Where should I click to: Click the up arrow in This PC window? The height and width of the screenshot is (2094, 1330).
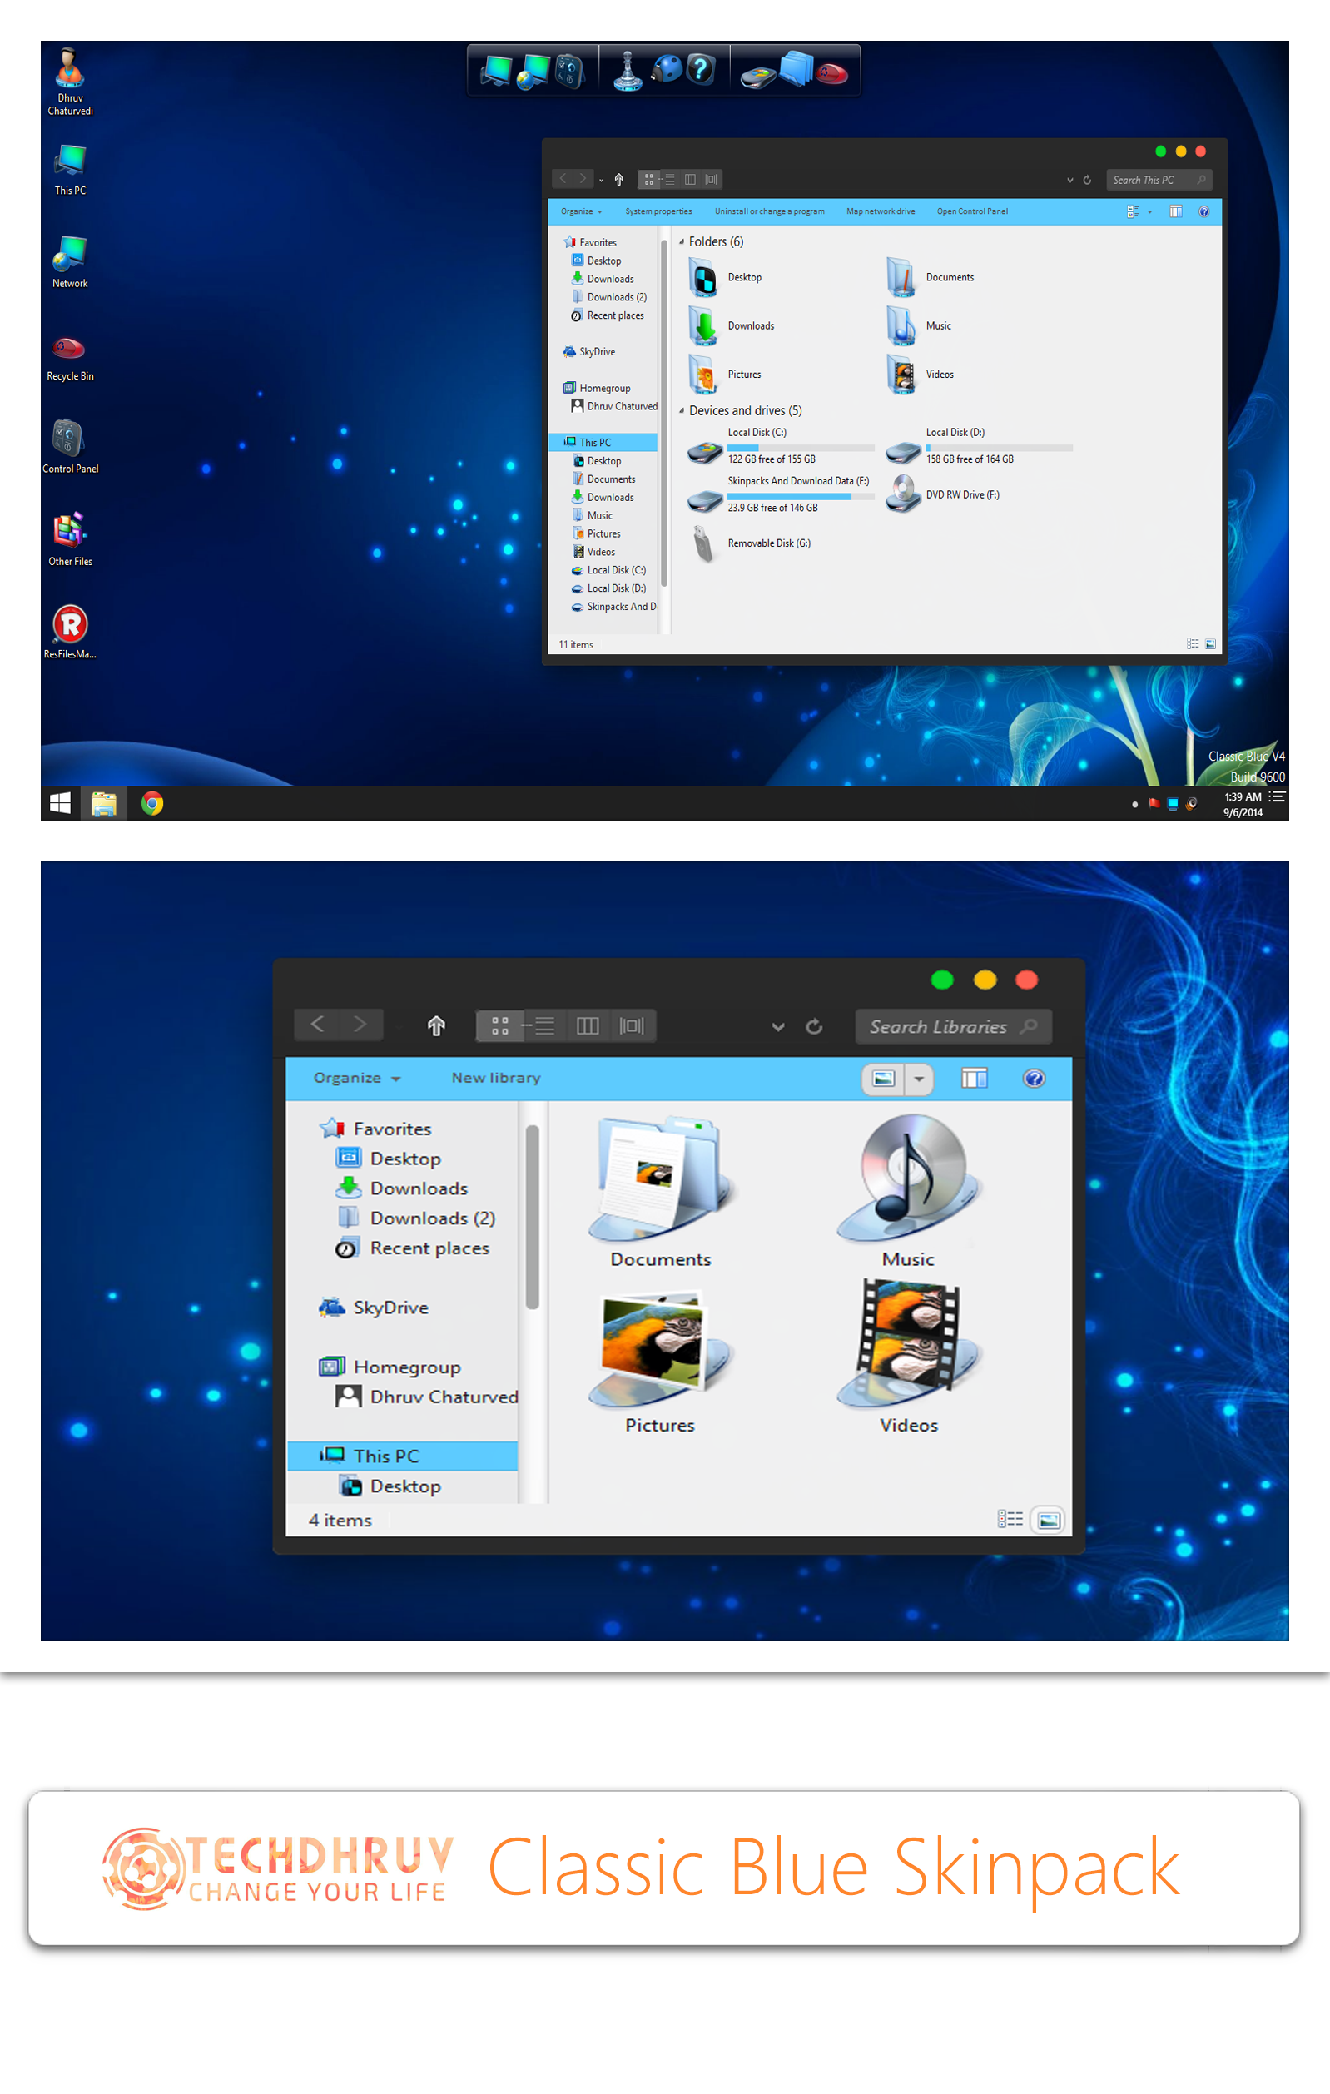[x=619, y=179]
